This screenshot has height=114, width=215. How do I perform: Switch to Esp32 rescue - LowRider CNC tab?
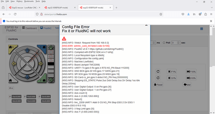click(25, 8)
